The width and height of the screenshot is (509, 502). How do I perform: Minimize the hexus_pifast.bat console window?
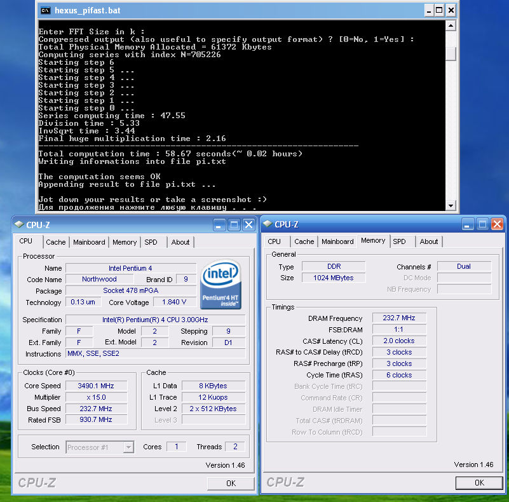pos(429,10)
